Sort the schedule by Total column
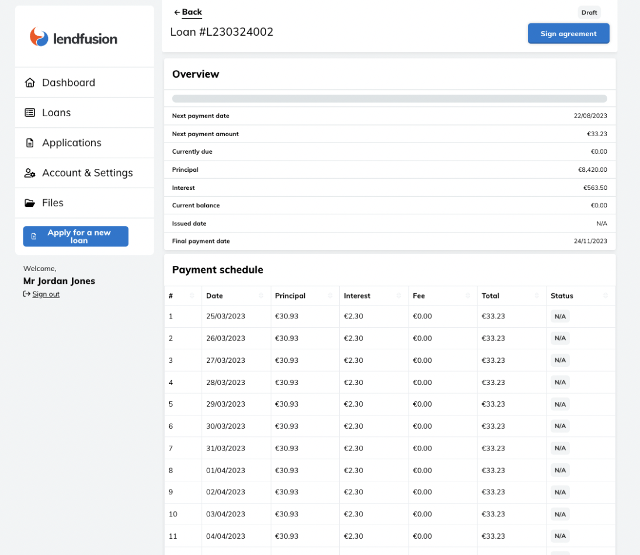This screenshot has height=555, width=640. pos(537,296)
